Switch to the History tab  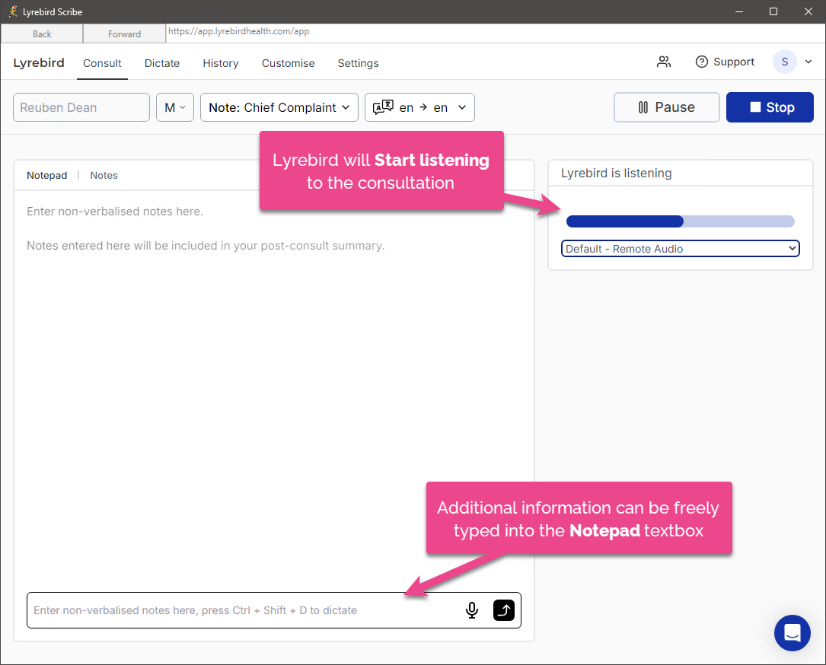coord(221,63)
